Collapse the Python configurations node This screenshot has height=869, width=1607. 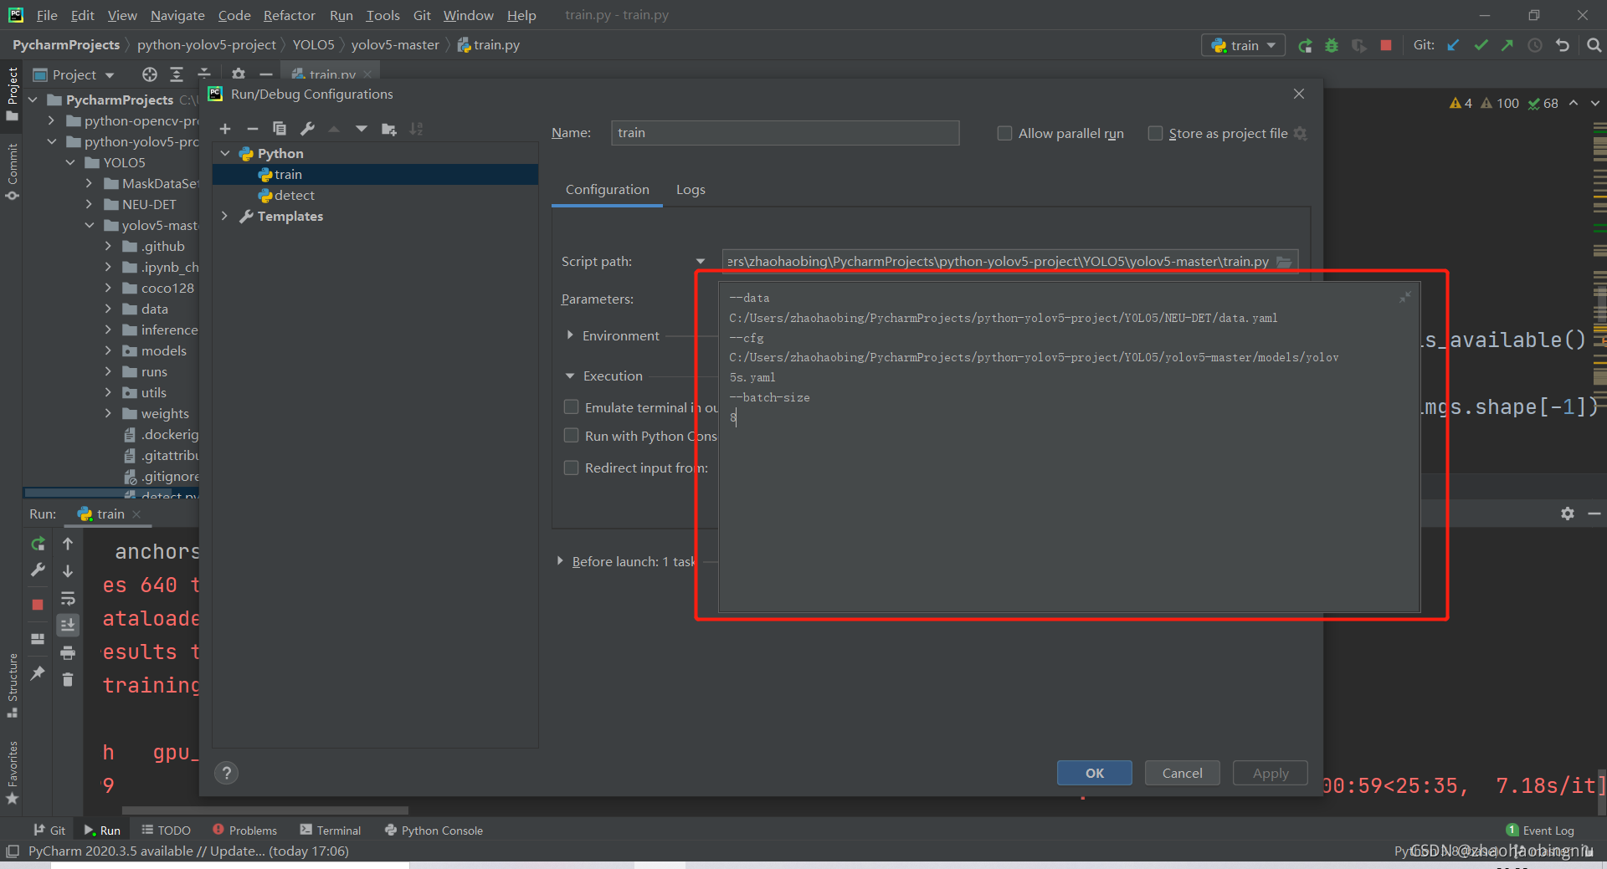225,153
